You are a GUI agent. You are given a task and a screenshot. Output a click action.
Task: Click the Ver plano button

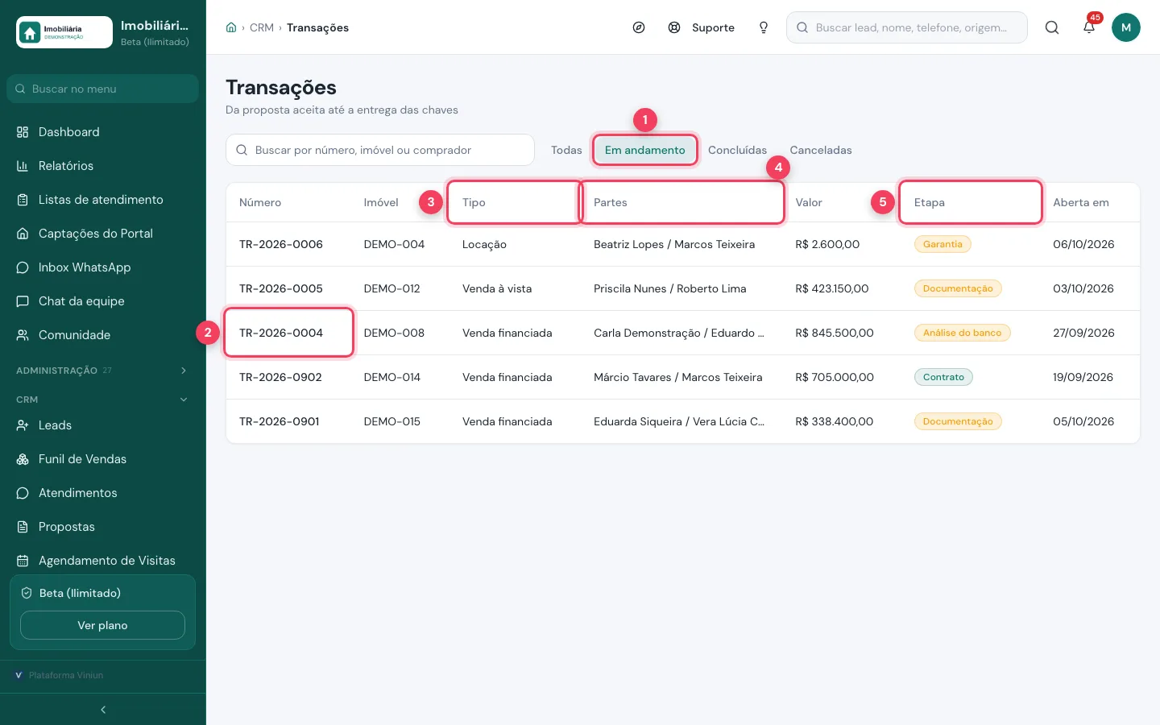[102, 625]
